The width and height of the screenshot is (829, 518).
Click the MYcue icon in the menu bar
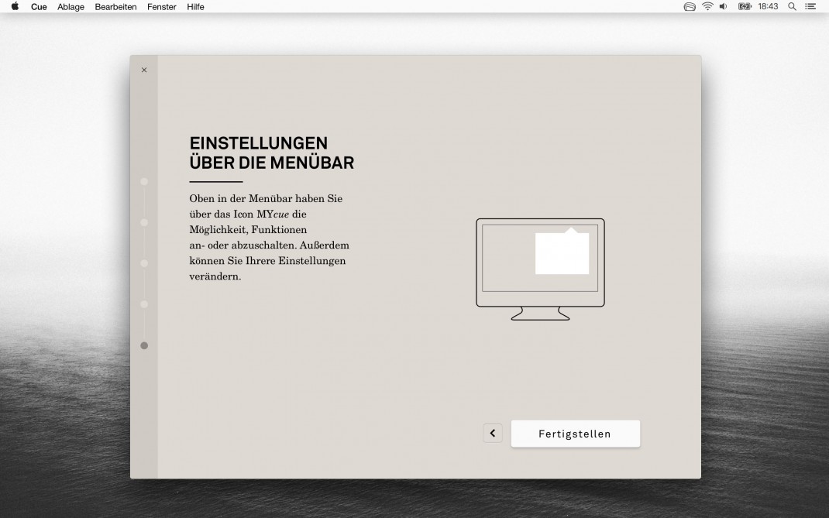[690, 7]
